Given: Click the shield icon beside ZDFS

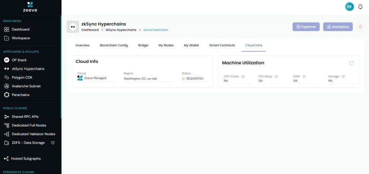Looking at the screenshot, I should [x=53, y=143].
